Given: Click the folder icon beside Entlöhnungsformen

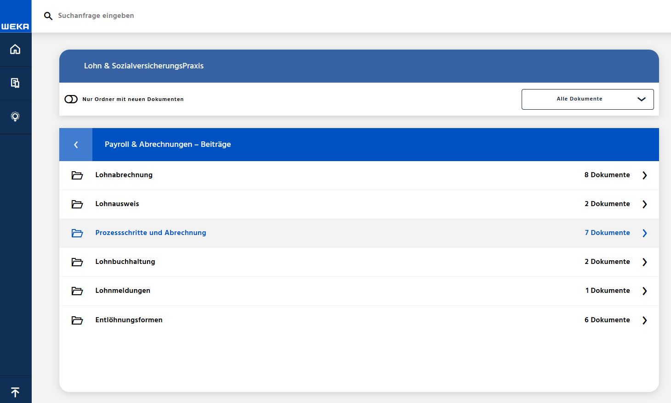Looking at the screenshot, I should 77,320.
